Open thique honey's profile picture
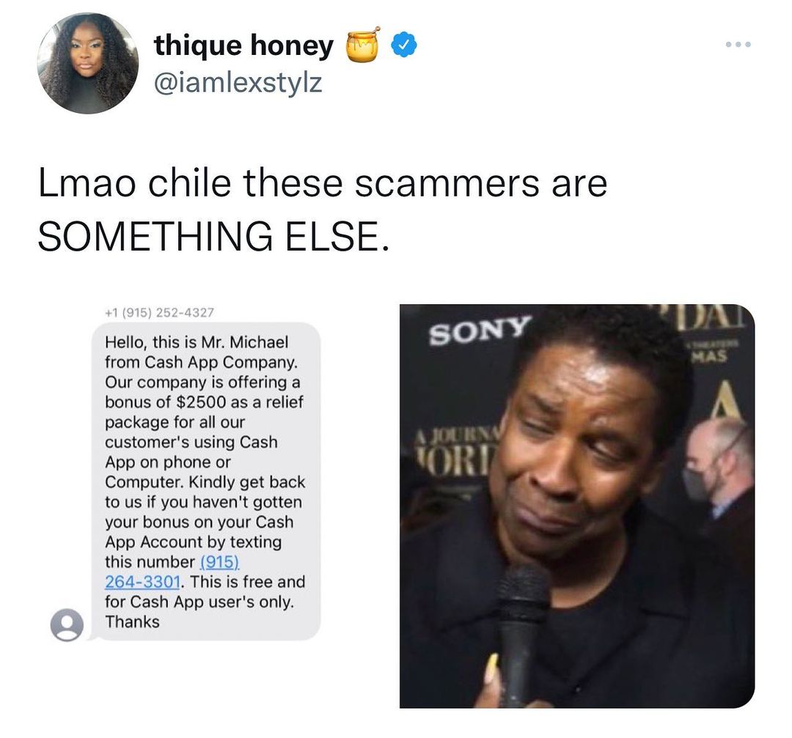The image size is (792, 738). 88,63
